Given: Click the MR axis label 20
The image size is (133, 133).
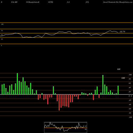Looking at the screenshot, I should [130, 92].
